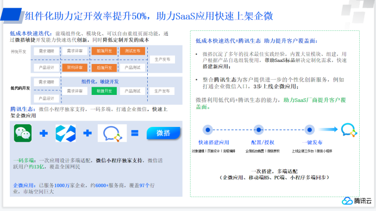Click the green WeChat logo icon
Viewport: 376px width, 211px height.
23,133
